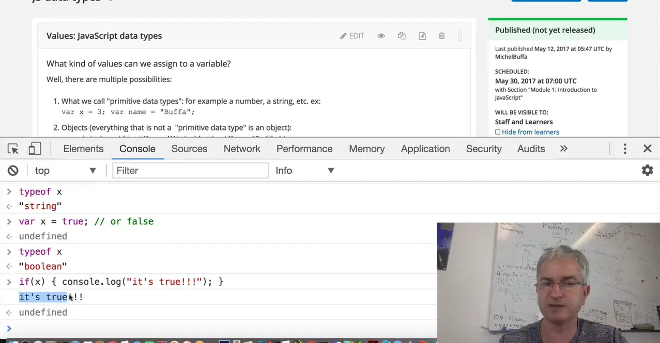Show more DevTools tabs chevron
Image resolution: width=660 pixels, height=343 pixels.
click(x=563, y=149)
